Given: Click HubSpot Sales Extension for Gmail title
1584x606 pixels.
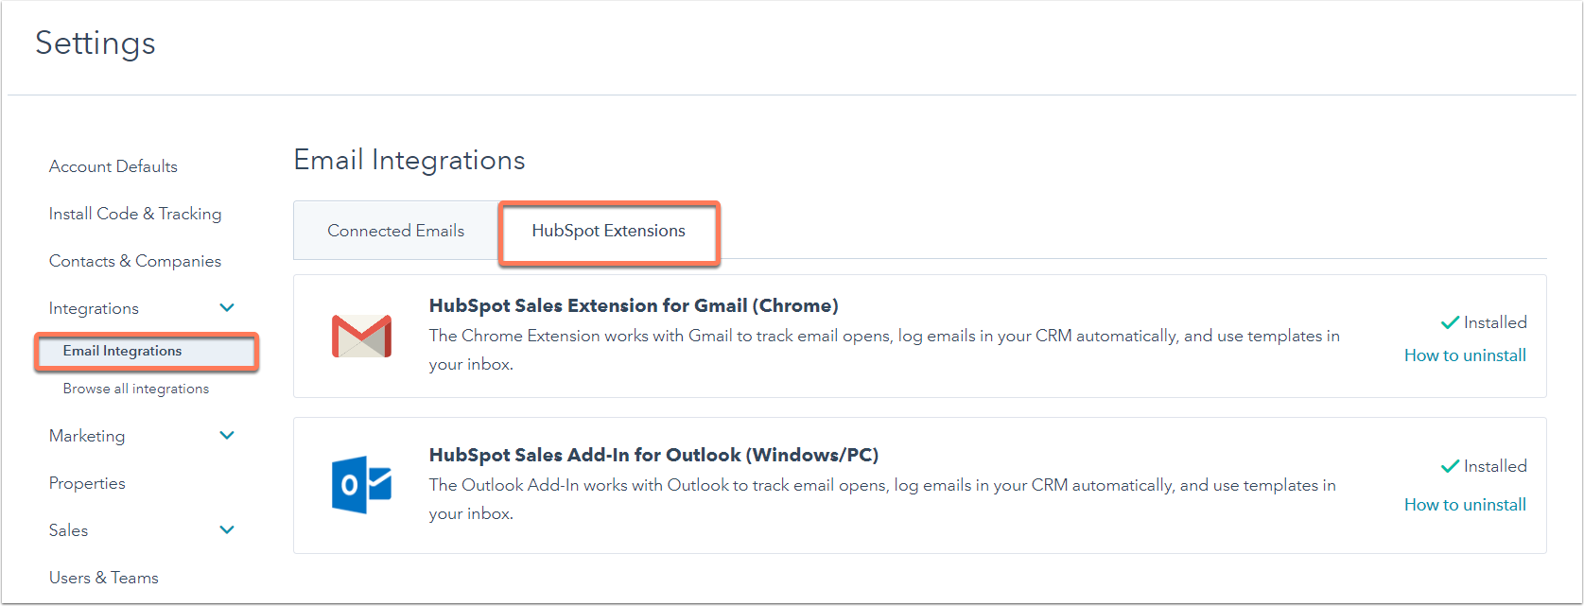Looking at the screenshot, I should [634, 305].
